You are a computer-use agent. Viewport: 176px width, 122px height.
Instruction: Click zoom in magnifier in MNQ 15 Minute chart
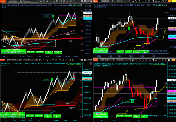click(139, 60)
